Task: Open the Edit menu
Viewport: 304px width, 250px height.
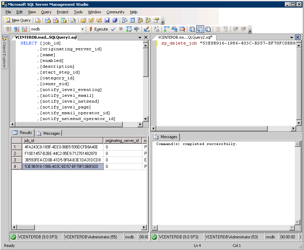Action: click(x=19, y=12)
